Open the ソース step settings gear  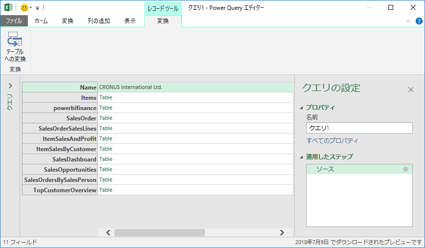(x=405, y=169)
